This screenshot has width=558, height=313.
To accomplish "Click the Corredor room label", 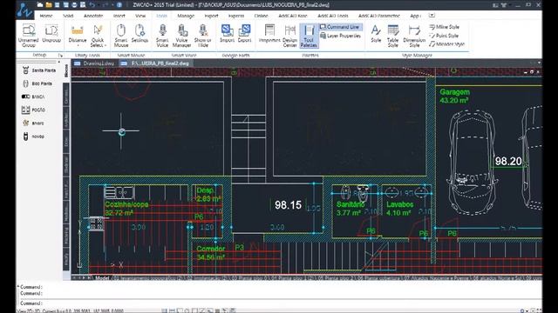I will pyautogui.click(x=211, y=249).
